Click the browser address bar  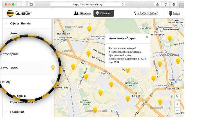[x=88, y=4]
